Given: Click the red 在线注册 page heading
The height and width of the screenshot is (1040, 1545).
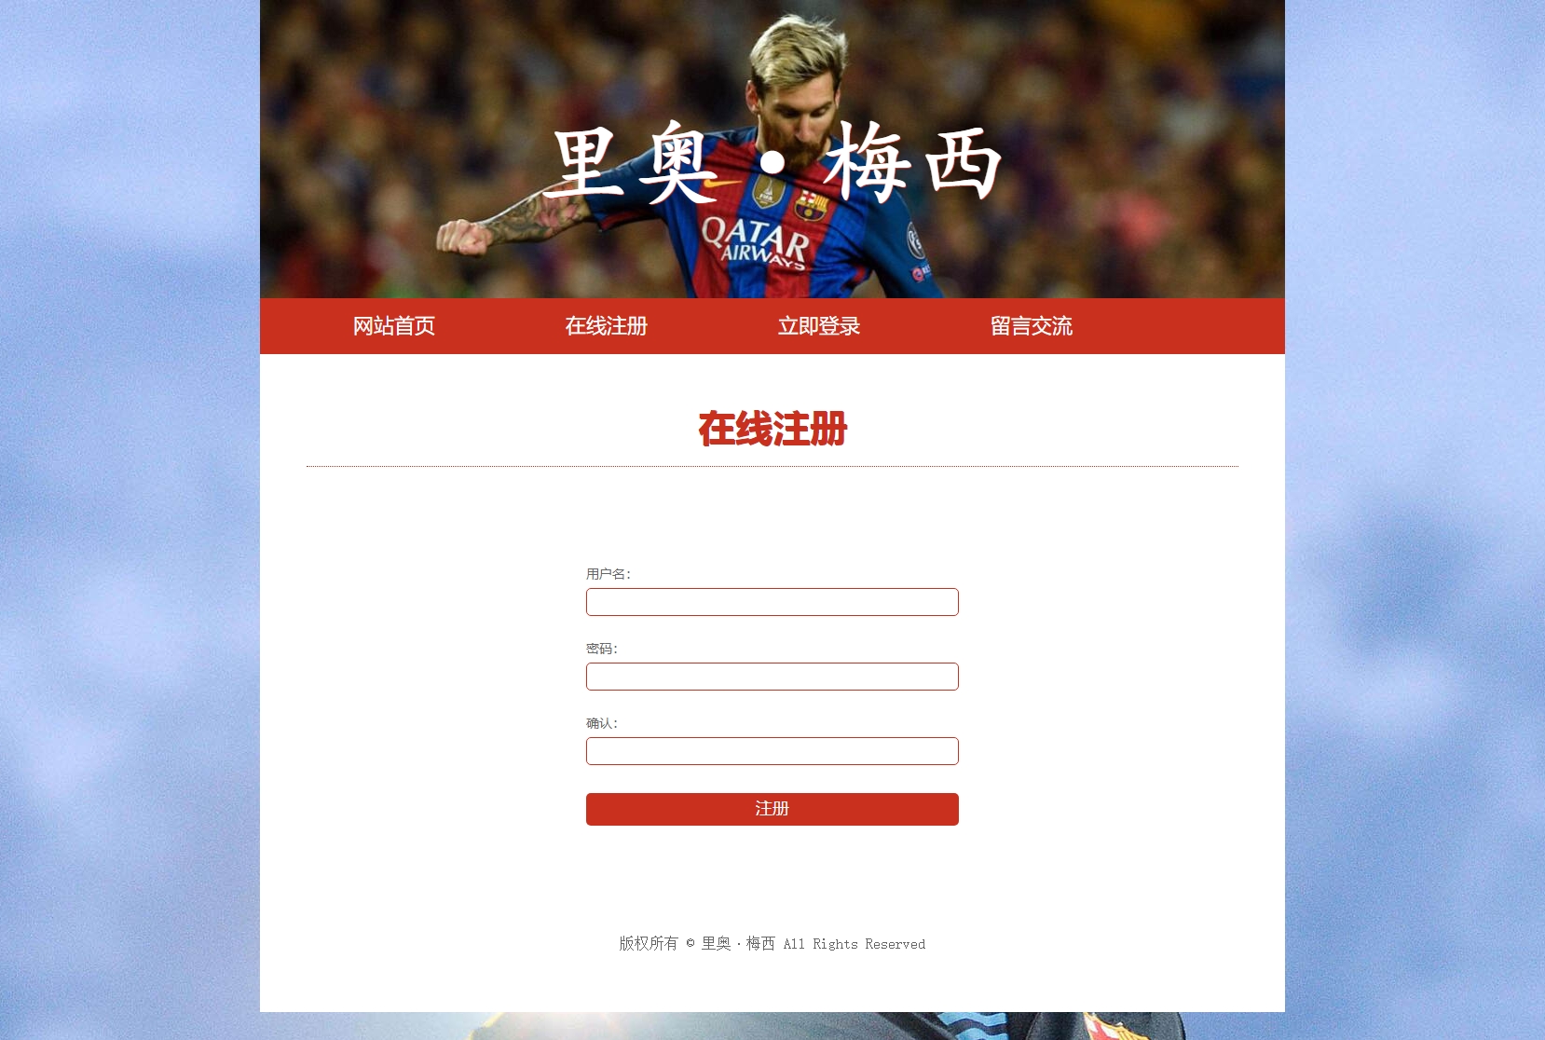Looking at the screenshot, I should click(772, 429).
